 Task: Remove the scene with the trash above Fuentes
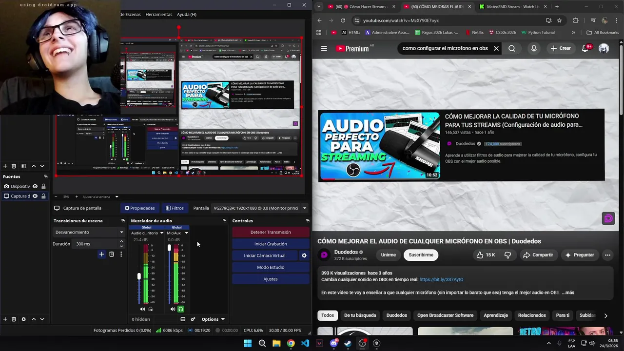pos(14,166)
